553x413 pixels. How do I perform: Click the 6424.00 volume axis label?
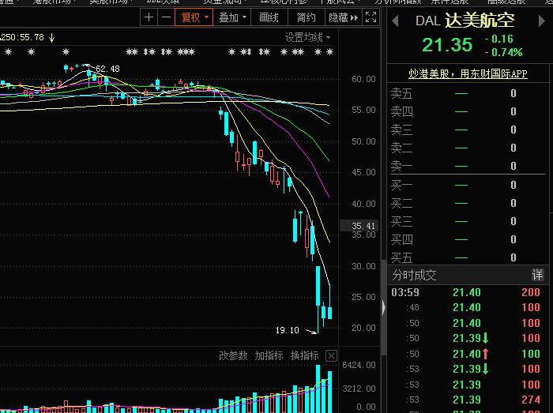click(359, 365)
